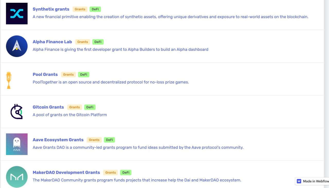Viewport: 329px width, 188px height.
Task: Open the Alpha Finance Lab title link
Action: (x=52, y=42)
